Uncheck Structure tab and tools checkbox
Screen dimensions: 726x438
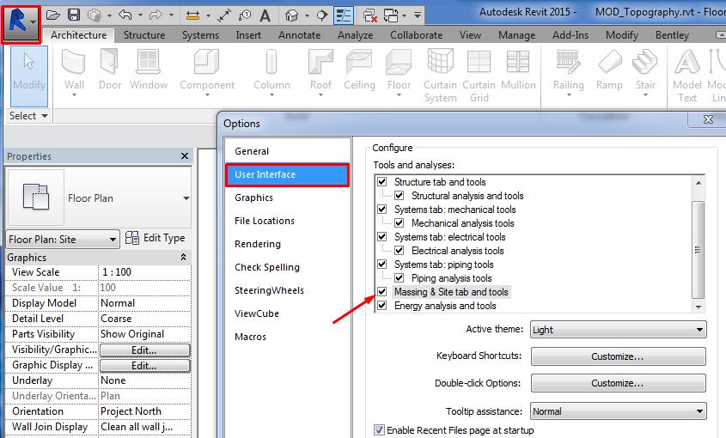click(382, 181)
